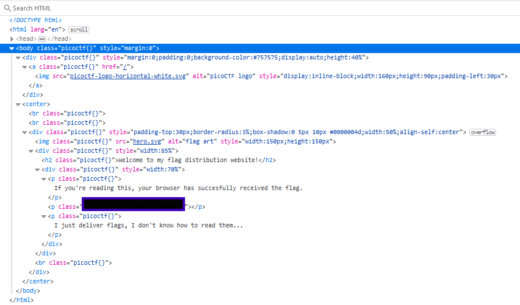Collapse the div with background-color #757575

(x=18, y=57)
